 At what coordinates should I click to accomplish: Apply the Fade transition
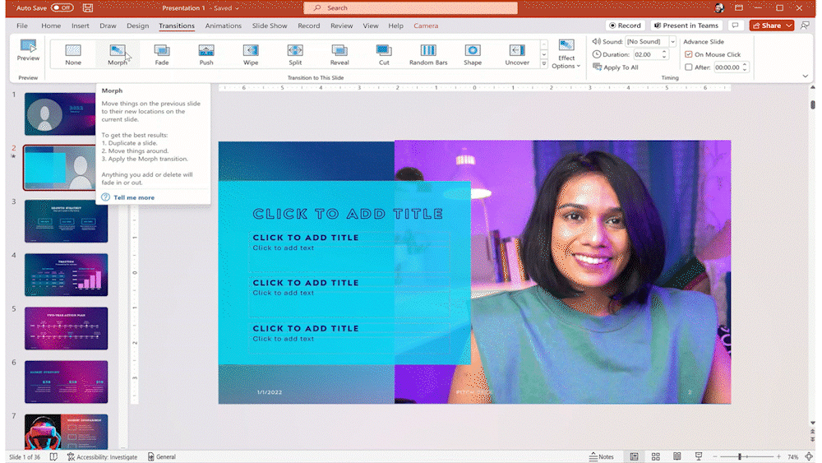tap(162, 54)
